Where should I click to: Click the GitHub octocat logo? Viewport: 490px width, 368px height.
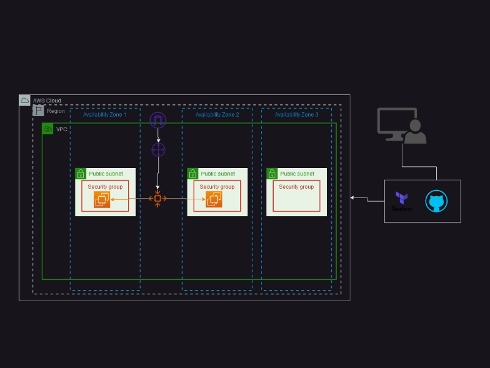tap(437, 201)
